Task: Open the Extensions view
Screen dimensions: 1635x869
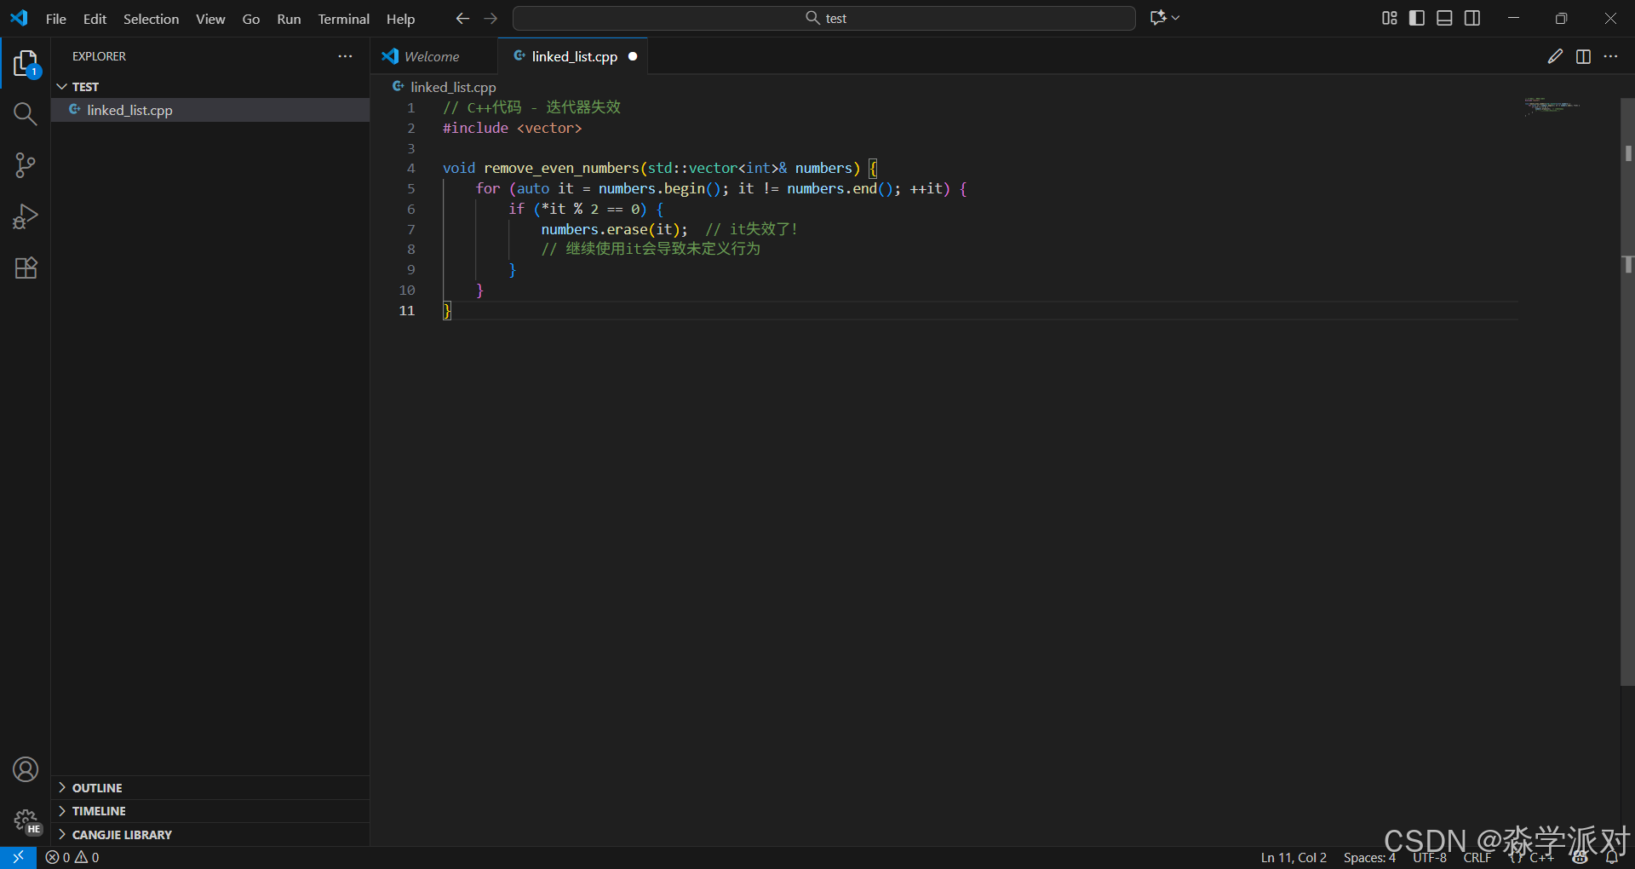Action: (26, 268)
